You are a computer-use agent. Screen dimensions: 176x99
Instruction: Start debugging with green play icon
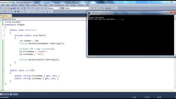[x=46, y=8]
